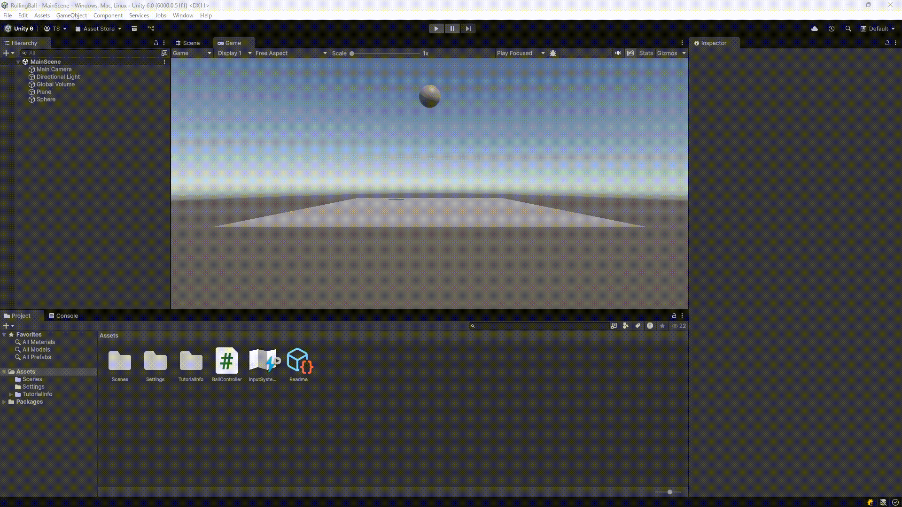Open the Unity Cloud icon
This screenshot has width=902, height=507.
pos(815,29)
